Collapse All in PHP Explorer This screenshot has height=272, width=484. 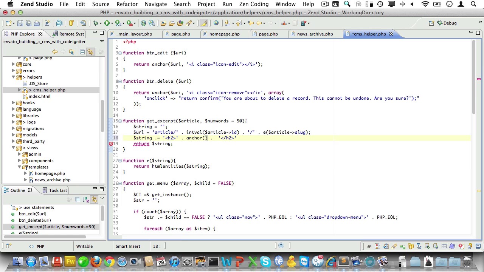[82, 52]
